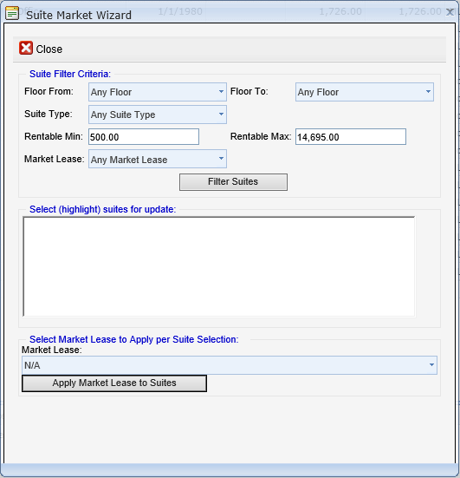
Task: Click the Select (highlight) suites for update label
Action: (x=102, y=209)
